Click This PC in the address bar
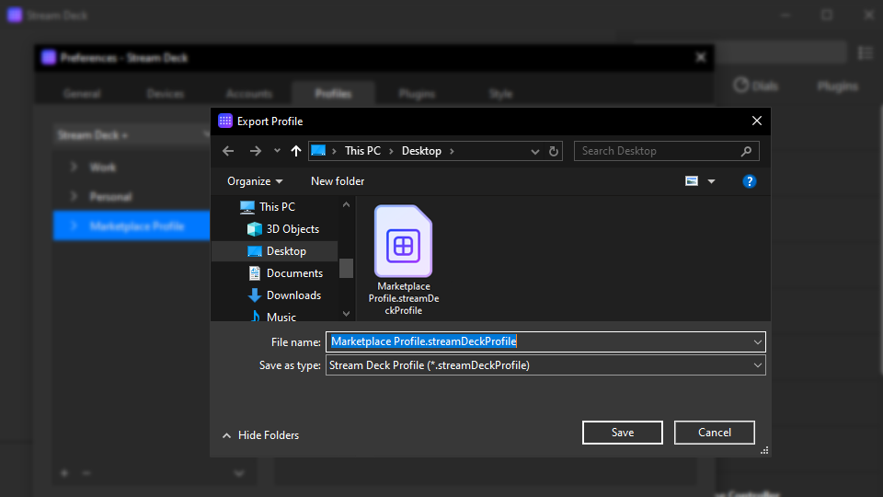 tap(362, 151)
